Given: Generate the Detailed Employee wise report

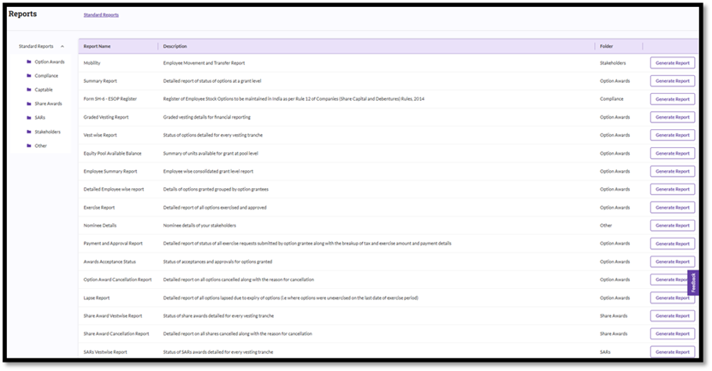Looking at the screenshot, I should 673,189.
